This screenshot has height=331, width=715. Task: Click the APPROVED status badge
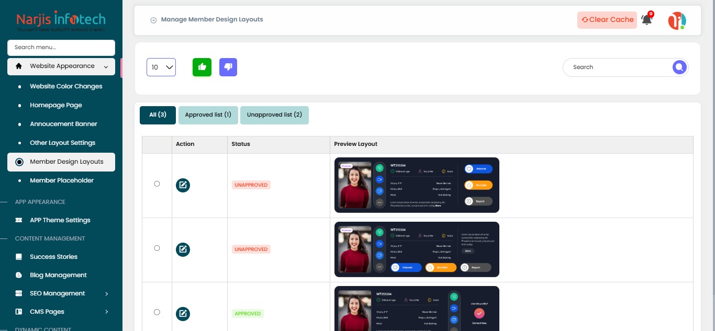tap(248, 314)
